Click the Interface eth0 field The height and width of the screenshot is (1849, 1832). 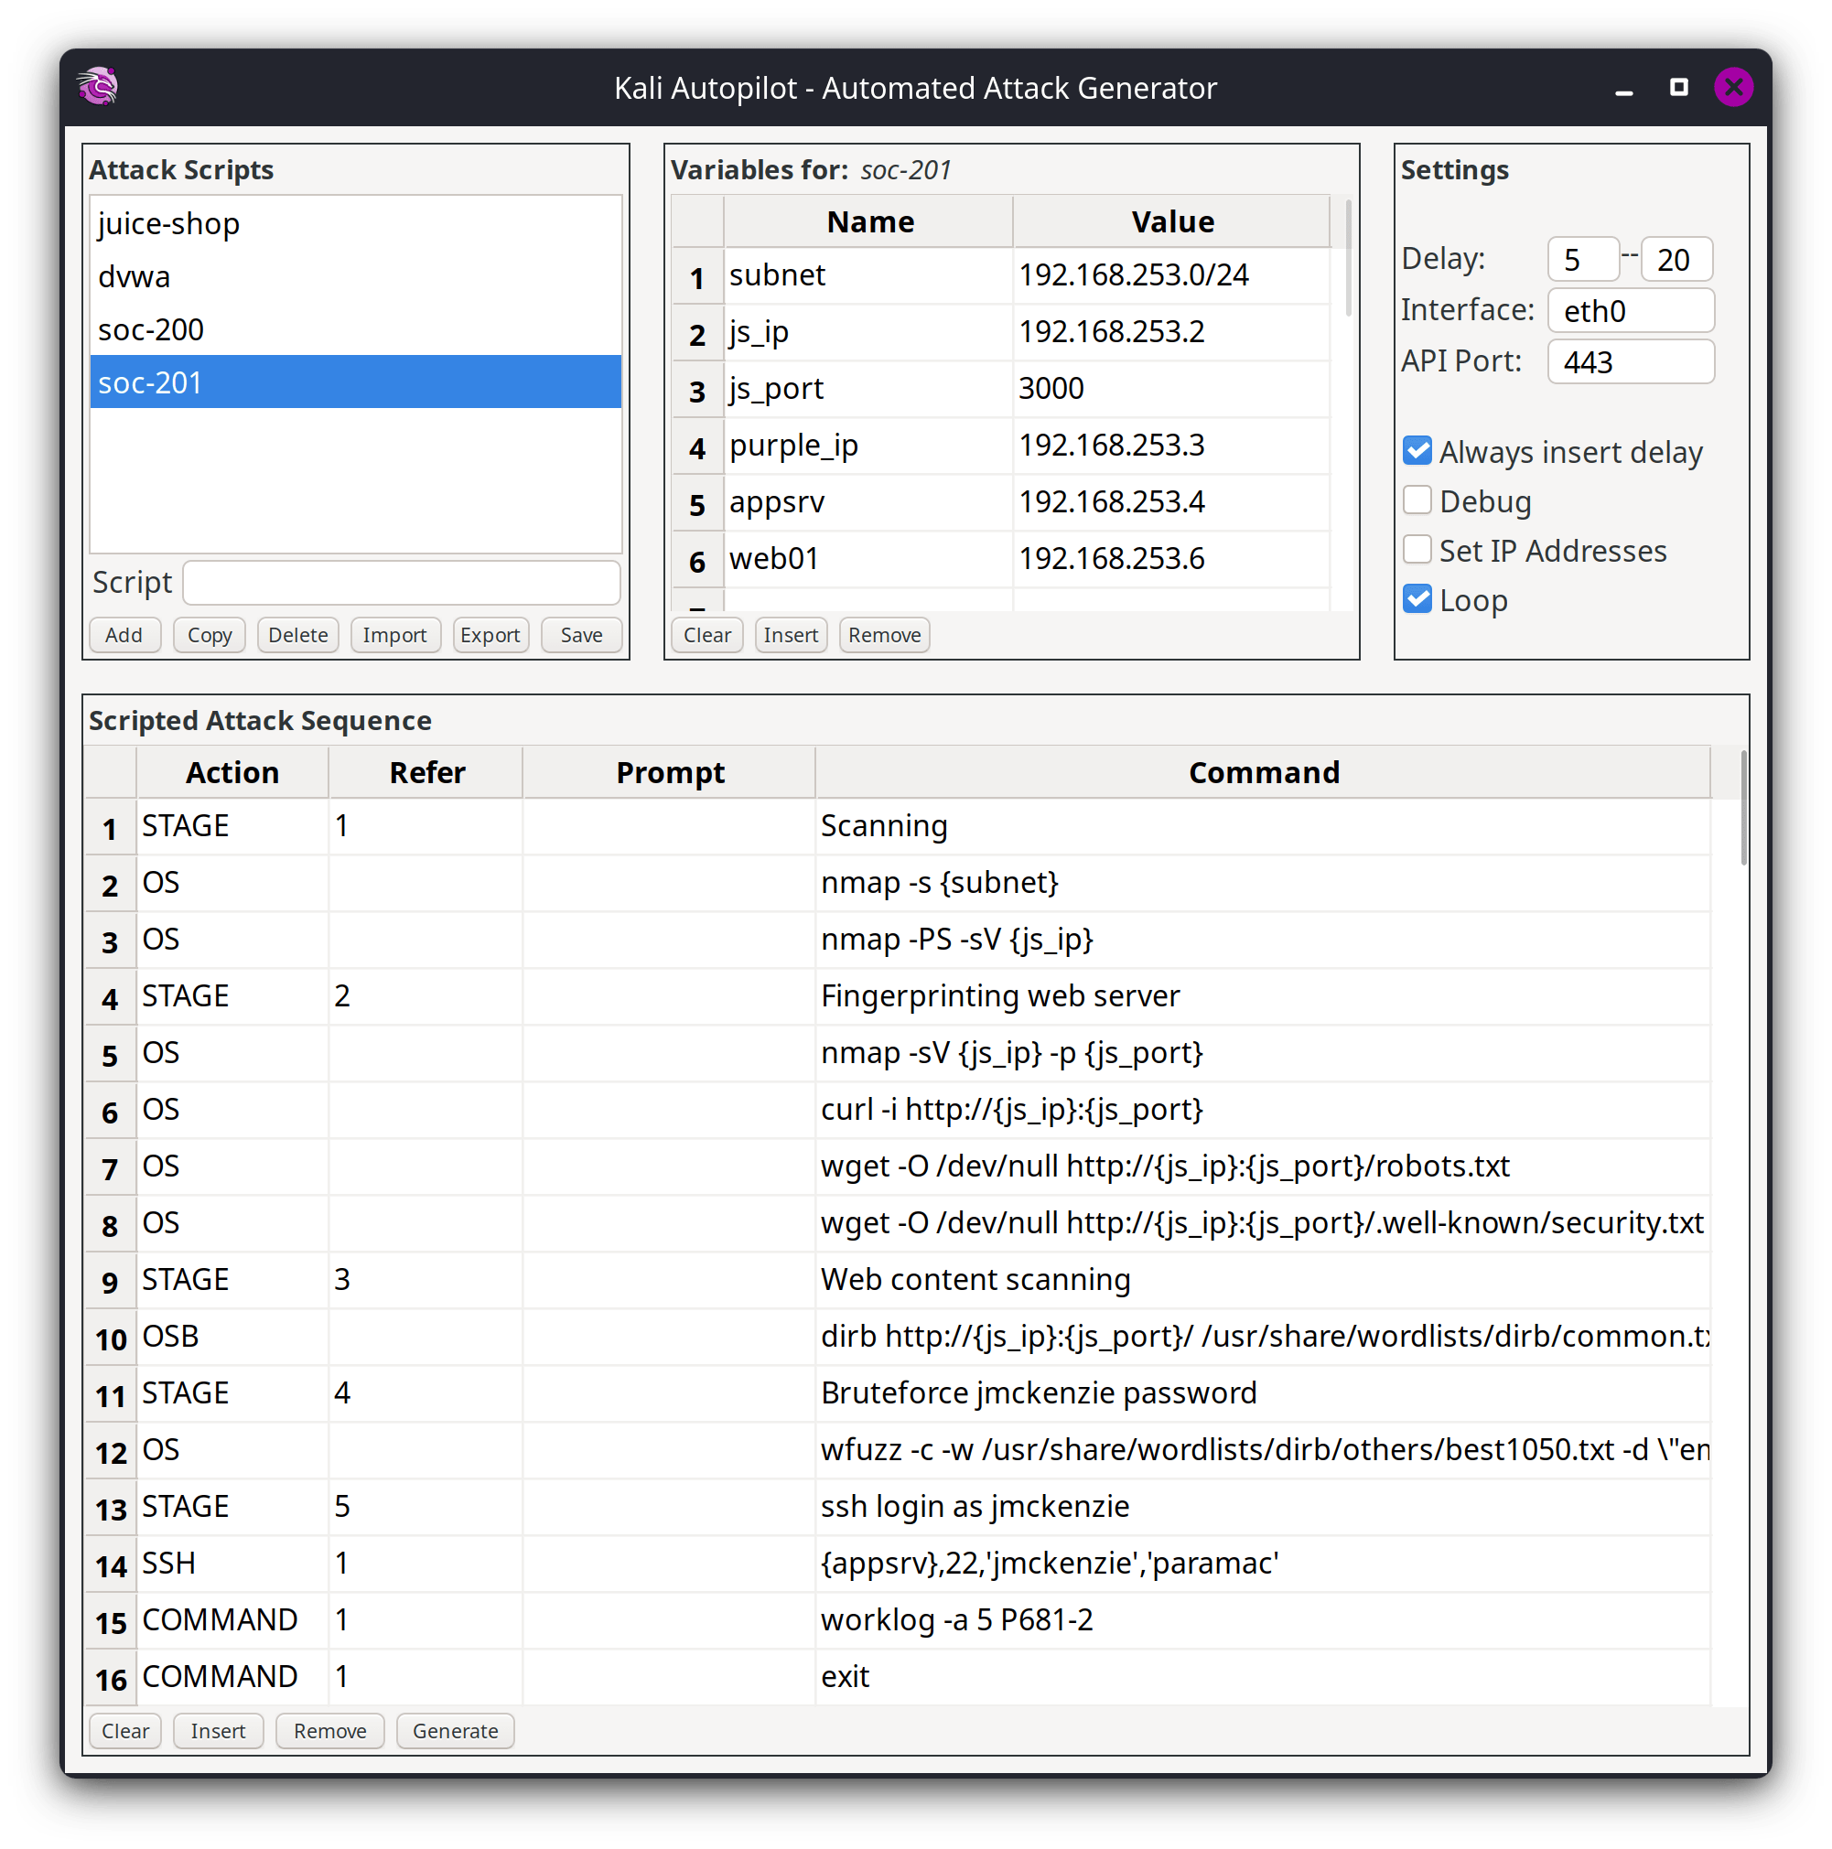[1630, 311]
